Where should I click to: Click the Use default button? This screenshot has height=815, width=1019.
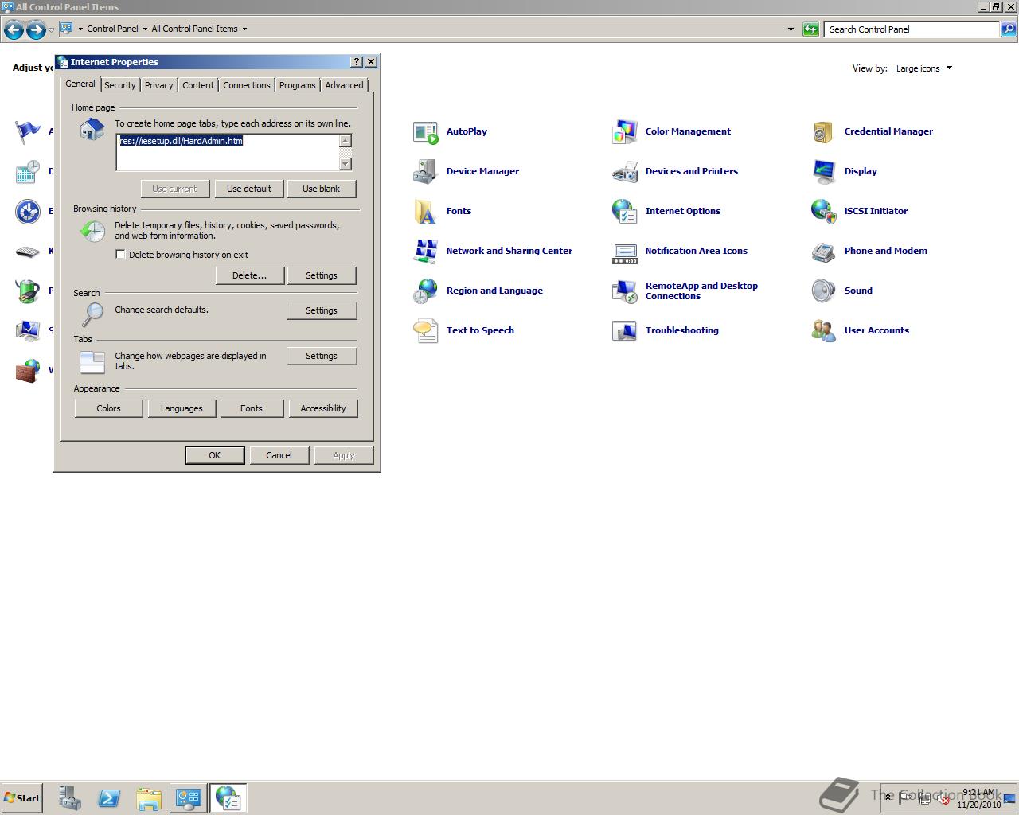pyautogui.click(x=249, y=189)
